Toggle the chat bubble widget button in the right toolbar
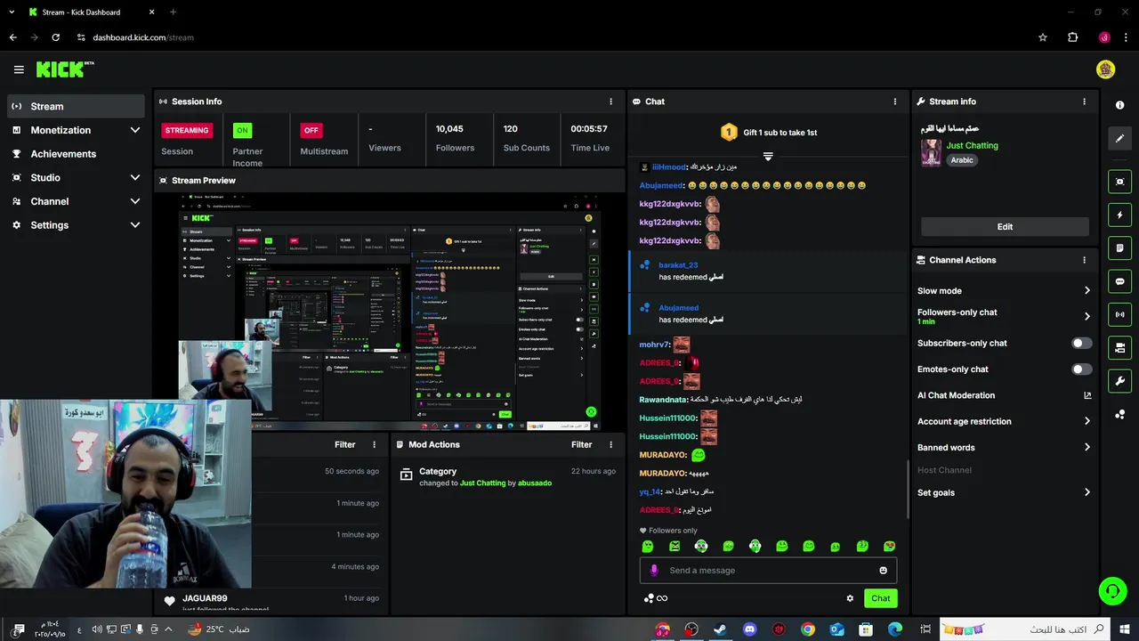The width and height of the screenshot is (1139, 641). (1119, 281)
